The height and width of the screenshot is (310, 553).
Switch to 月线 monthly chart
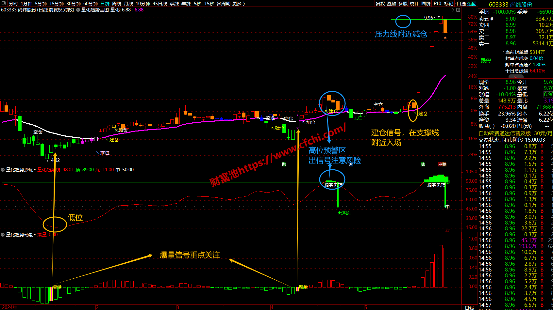(128, 4)
